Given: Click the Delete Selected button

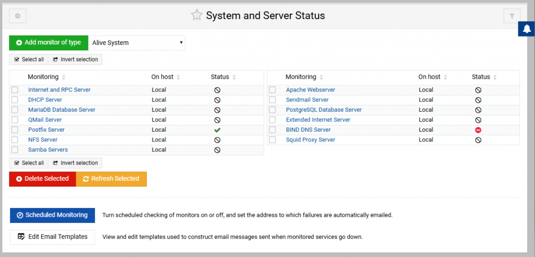Looking at the screenshot, I should pyautogui.click(x=42, y=179).
